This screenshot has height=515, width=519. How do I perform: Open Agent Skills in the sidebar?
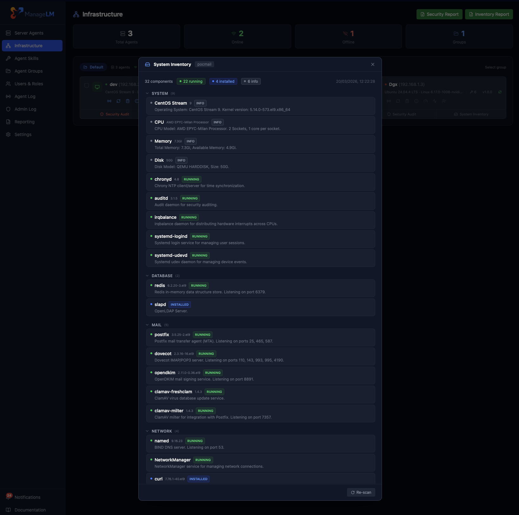pos(26,58)
